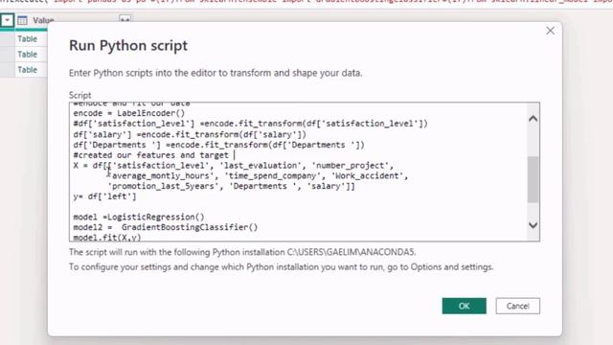The image size is (613, 345).
Task: Select the third Table cell in the Value column
Action: [x=28, y=70]
